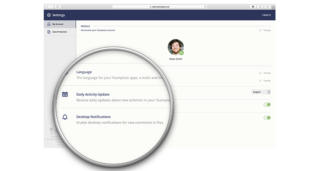Click the Language heading text
Image resolution: width=327 pixels, height=171 pixels.
coord(84,72)
